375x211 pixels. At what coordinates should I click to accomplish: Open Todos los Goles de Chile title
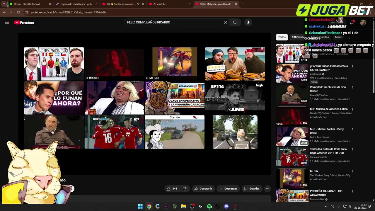[x=328, y=151]
